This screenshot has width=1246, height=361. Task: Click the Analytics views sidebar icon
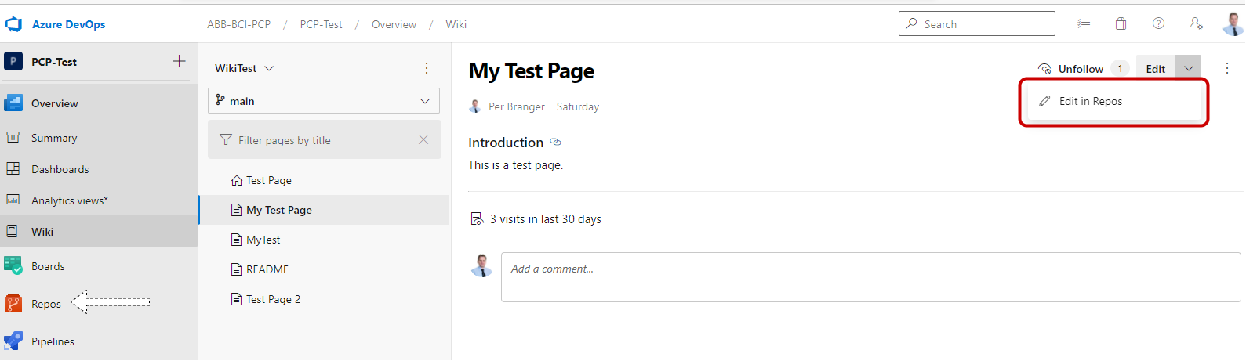tap(13, 200)
